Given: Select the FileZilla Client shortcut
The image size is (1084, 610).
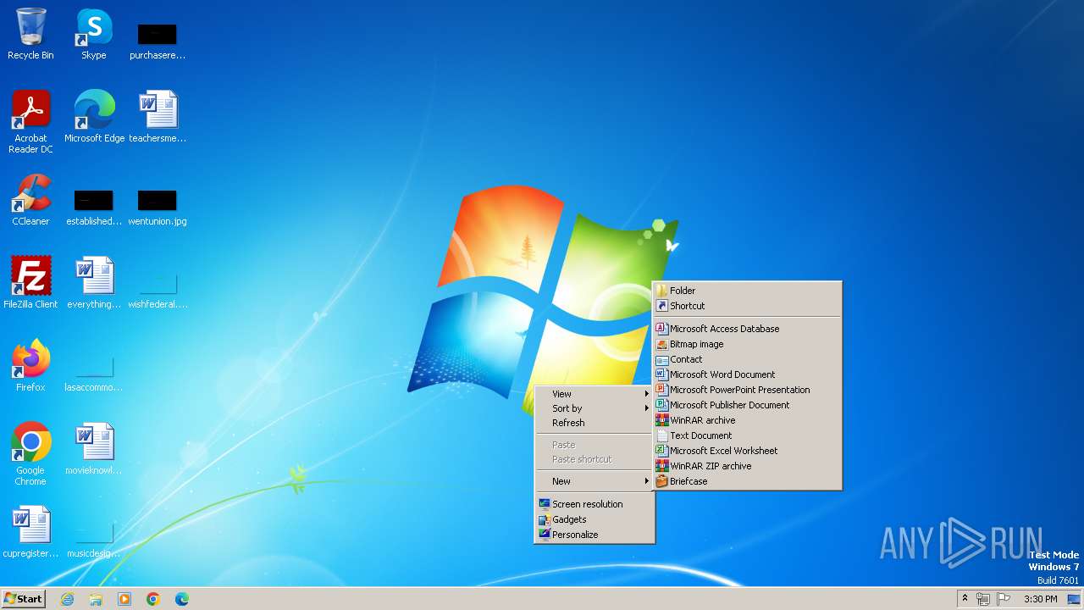Looking at the screenshot, I should pyautogui.click(x=30, y=283).
